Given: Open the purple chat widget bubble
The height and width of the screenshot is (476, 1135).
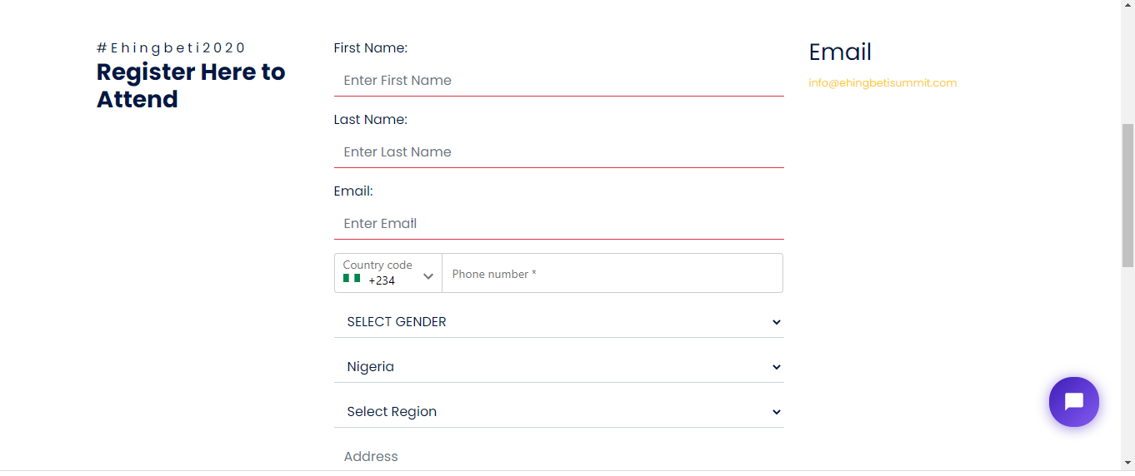Looking at the screenshot, I should pos(1073,402).
